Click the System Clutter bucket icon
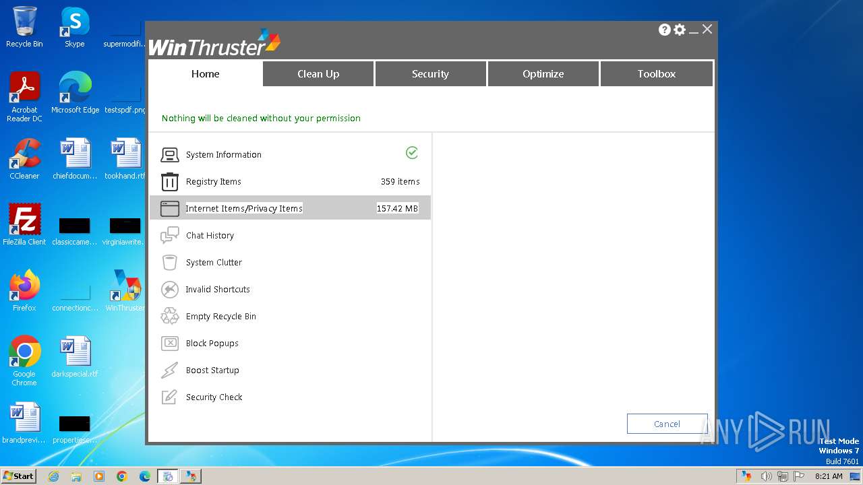Viewport: 863px width, 485px height. point(169,263)
